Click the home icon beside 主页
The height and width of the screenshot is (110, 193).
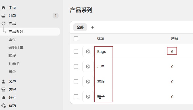click(x=3, y=8)
